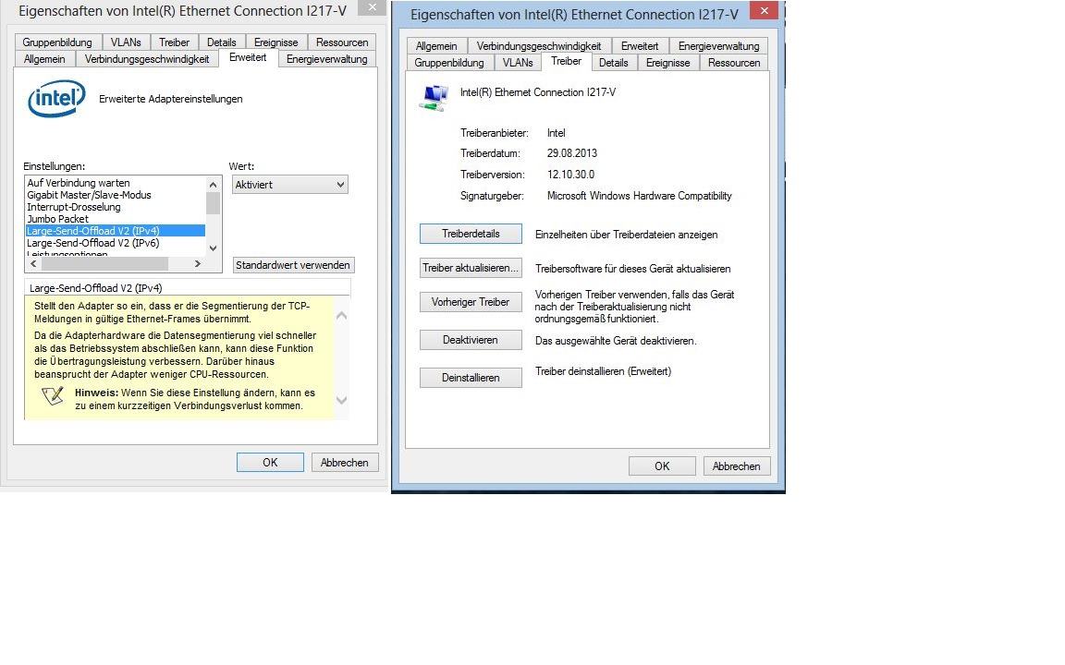The height and width of the screenshot is (665, 1065).
Task: Open Details tab in left window
Action: [x=222, y=42]
